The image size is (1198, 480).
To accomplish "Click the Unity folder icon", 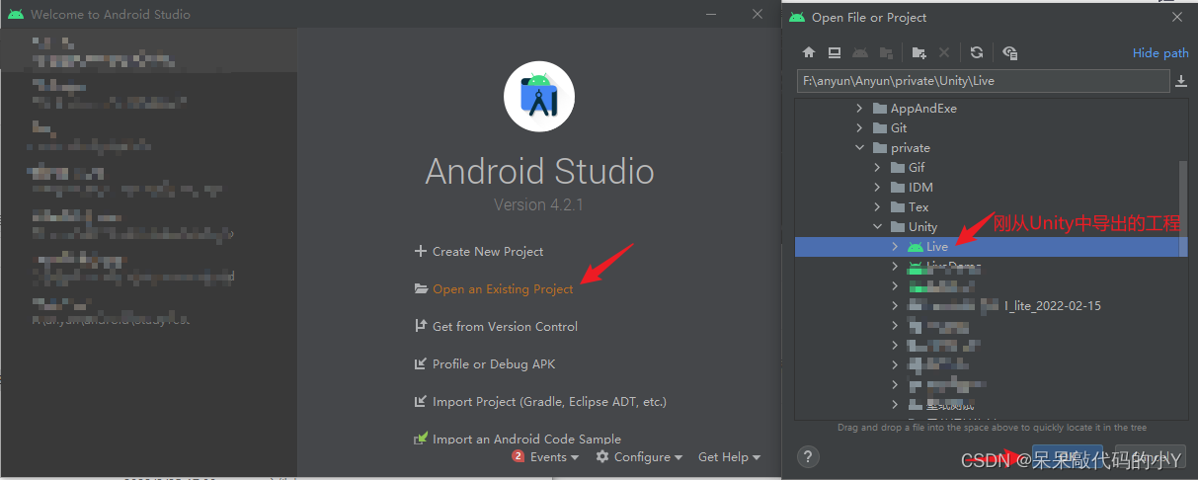I will pos(898,227).
